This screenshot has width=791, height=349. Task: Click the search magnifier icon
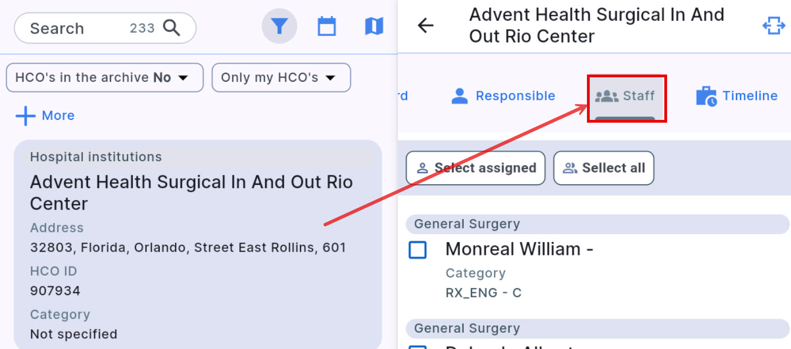[x=172, y=27]
